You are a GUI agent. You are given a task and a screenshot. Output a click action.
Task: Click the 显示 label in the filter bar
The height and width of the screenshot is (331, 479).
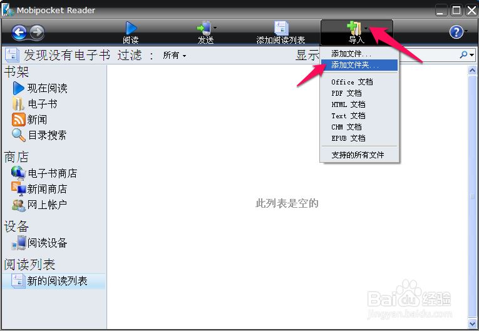click(307, 55)
